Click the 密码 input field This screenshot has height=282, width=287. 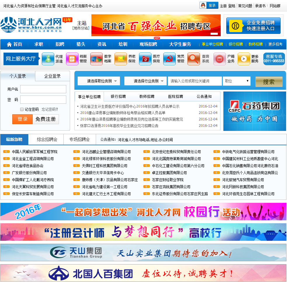point(43,100)
